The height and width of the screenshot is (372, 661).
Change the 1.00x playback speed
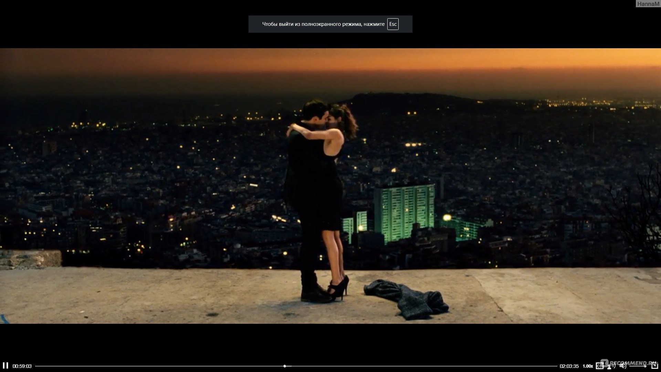click(x=588, y=366)
